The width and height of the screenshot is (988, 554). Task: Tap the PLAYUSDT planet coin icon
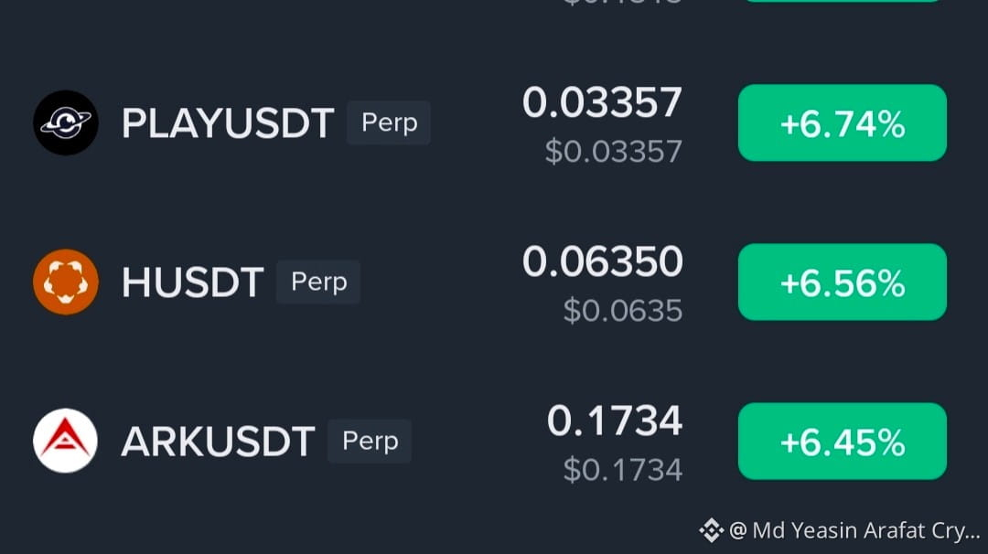pyautogui.click(x=66, y=123)
